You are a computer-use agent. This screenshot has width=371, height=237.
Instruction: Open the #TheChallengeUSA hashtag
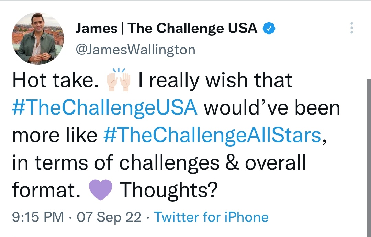point(104,108)
